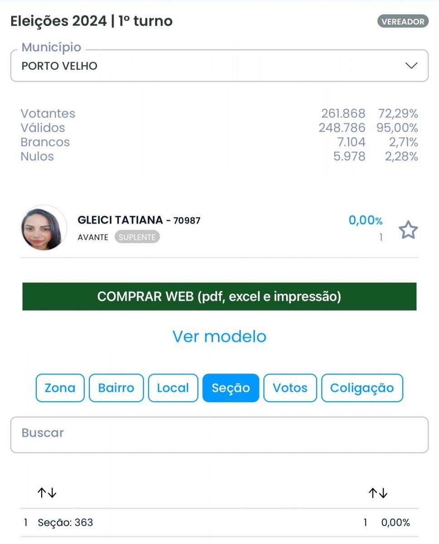
Task: Show the Votos tab
Action: pyautogui.click(x=290, y=388)
